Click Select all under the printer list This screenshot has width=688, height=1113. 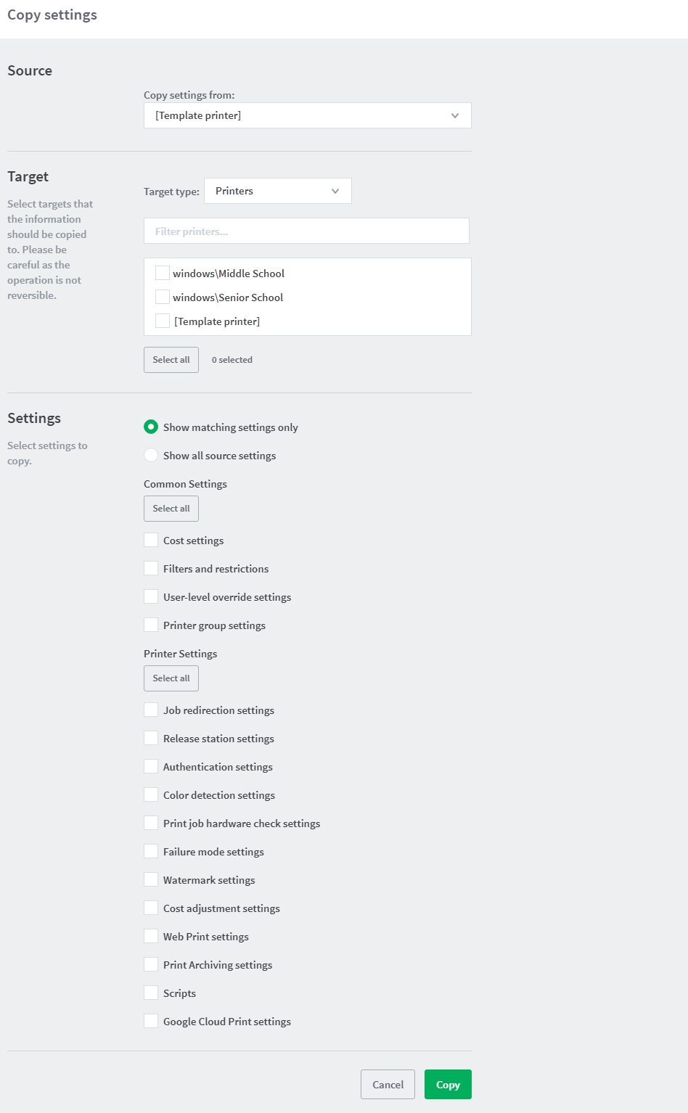[171, 360]
